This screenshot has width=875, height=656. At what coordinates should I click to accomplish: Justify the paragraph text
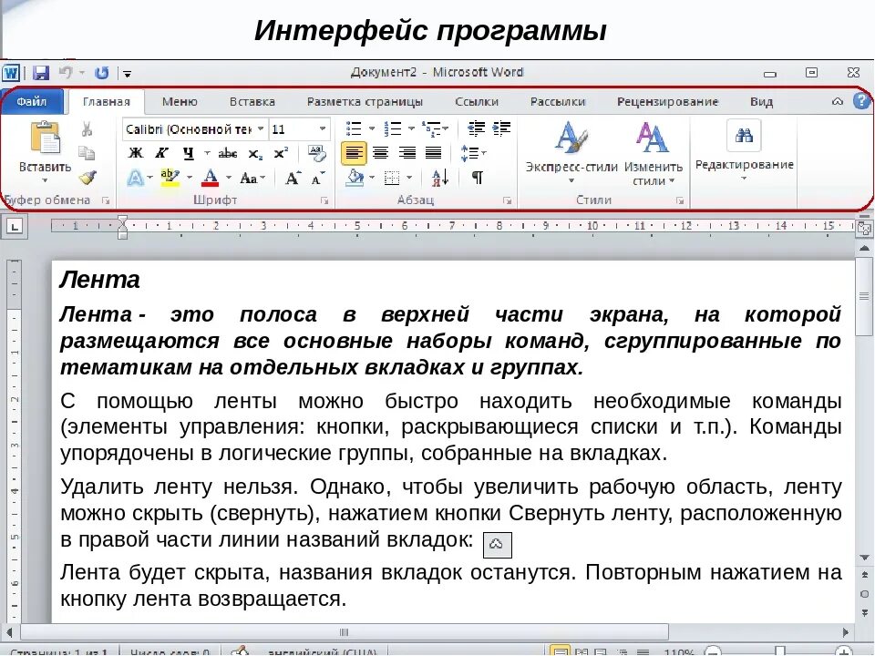pos(434,153)
